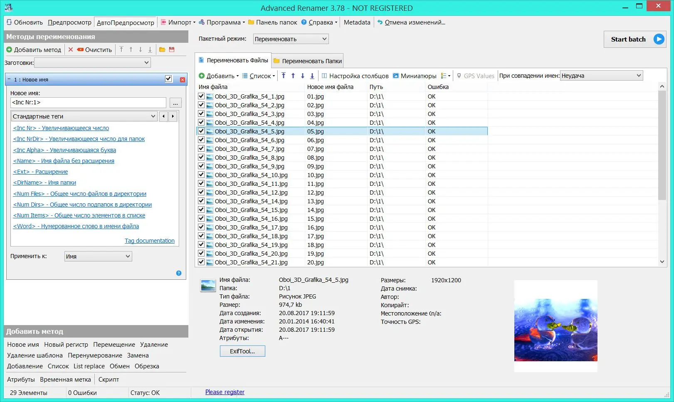Toggle method 1 enabled checkbox
Viewport: 674px width, 402px height.
168,79
